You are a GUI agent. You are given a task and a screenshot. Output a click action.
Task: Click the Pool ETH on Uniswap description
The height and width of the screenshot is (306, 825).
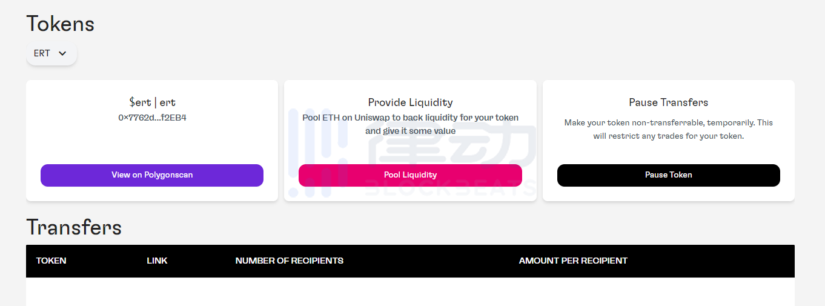(x=410, y=124)
